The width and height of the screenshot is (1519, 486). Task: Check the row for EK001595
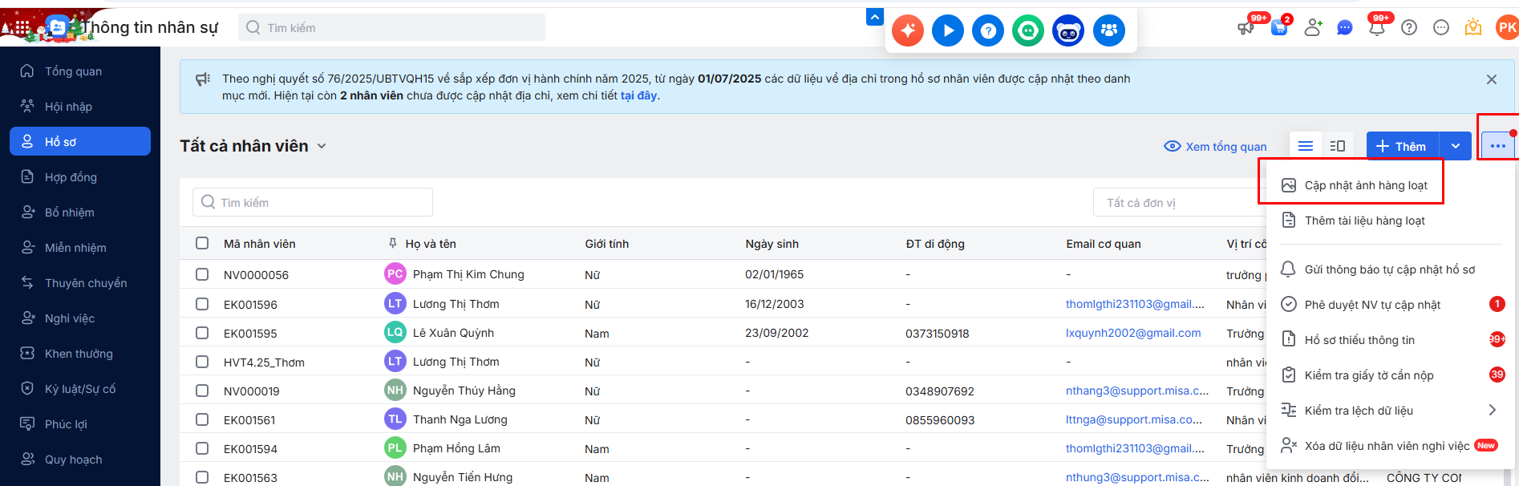point(202,333)
